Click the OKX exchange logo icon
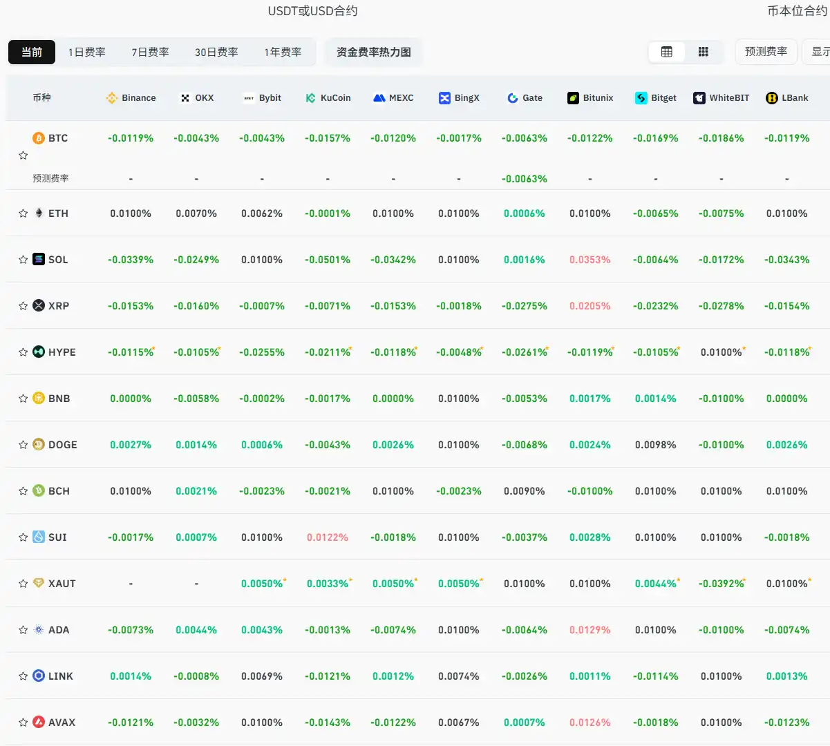This screenshot has height=746, width=830. [x=185, y=98]
